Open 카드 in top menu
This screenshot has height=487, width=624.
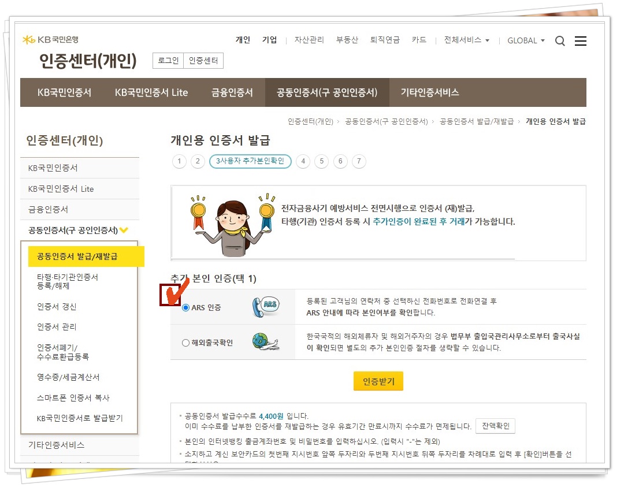(419, 40)
